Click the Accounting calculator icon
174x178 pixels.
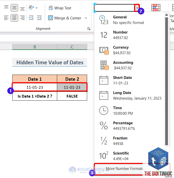point(105,65)
